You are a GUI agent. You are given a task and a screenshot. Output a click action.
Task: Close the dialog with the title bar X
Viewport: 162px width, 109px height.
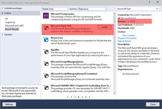pos(158,2)
